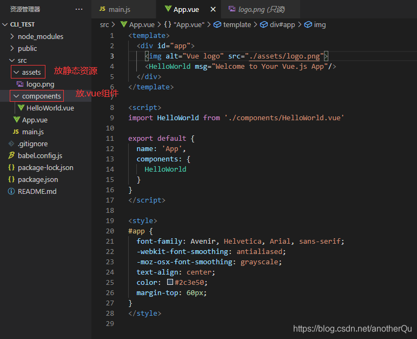This screenshot has width=417, height=339.
Task: Open the explorer panel more actions (...) menu
Action: coord(79,9)
